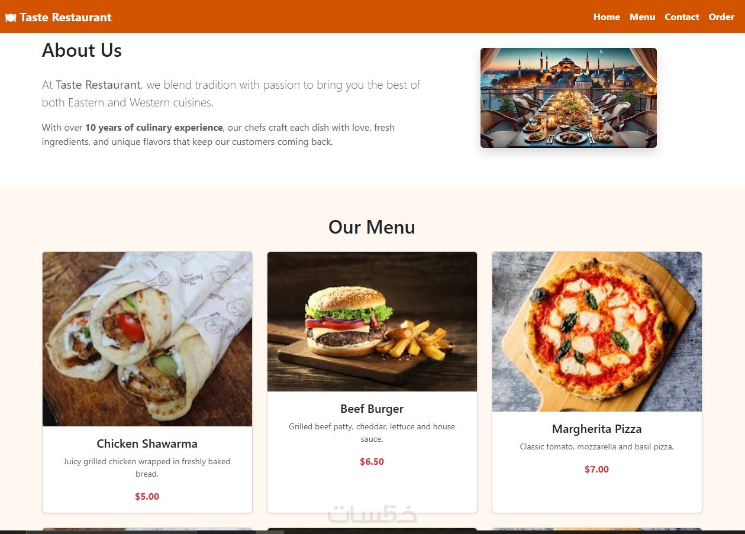Click the Taste Restaurant brand name
This screenshot has height=534, width=745.
66,17
